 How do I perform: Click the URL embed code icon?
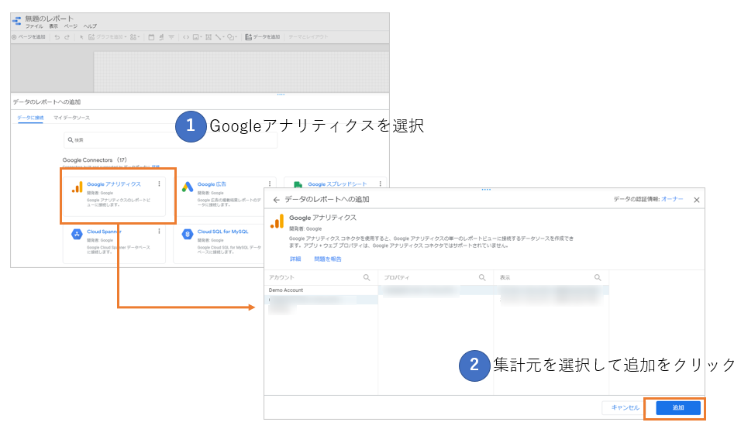[x=186, y=37]
